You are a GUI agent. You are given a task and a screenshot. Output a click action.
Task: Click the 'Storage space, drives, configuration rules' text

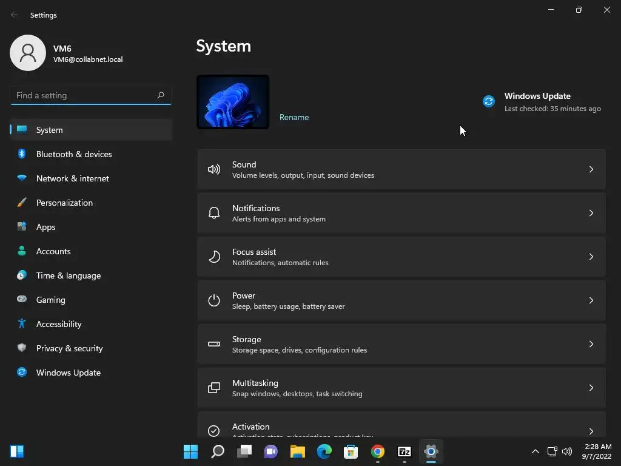pyautogui.click(x=300, y=350)
